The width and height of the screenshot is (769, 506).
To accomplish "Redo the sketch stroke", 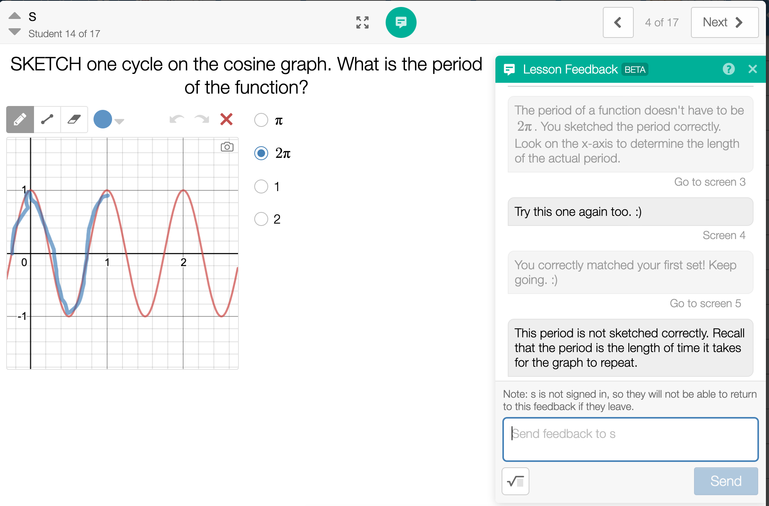I will (202, 119).
